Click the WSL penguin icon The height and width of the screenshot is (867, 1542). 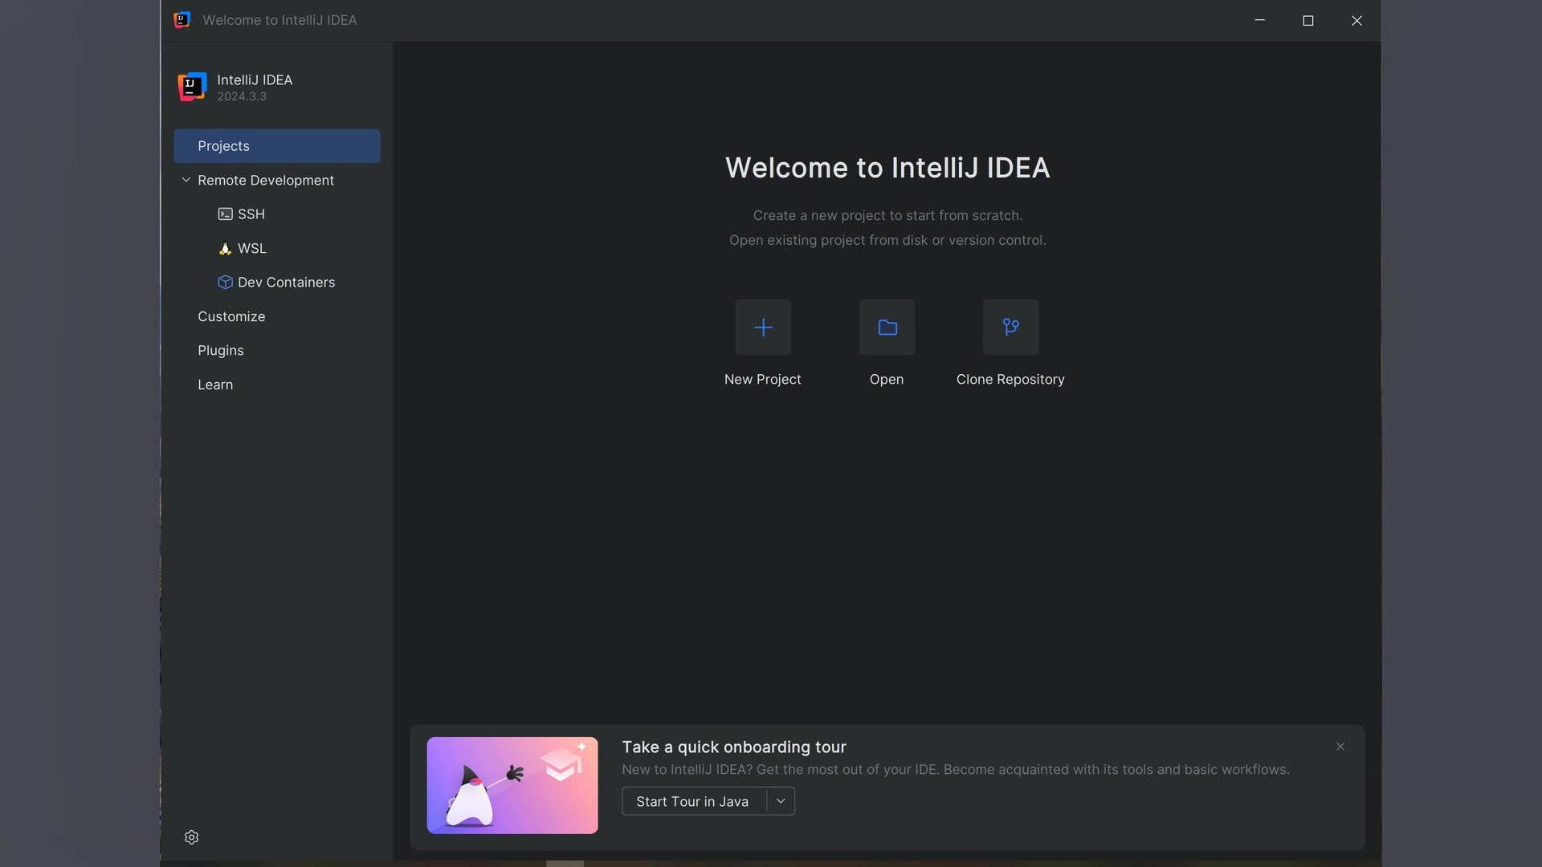click(225, 249)
